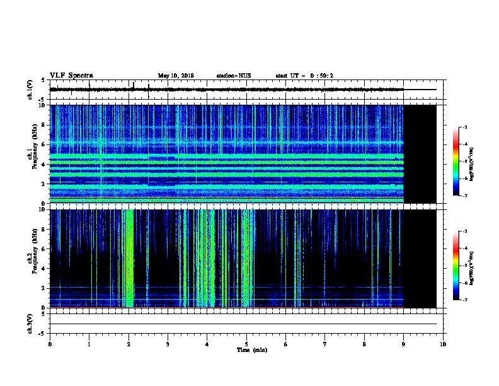499x386 pixels.
Task: Click time-axis tick label "3"
Action: pos(168,344)
